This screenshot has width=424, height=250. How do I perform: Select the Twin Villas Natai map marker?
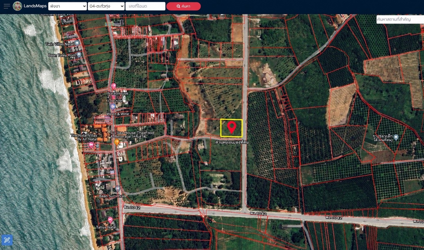tap(77, 43)
